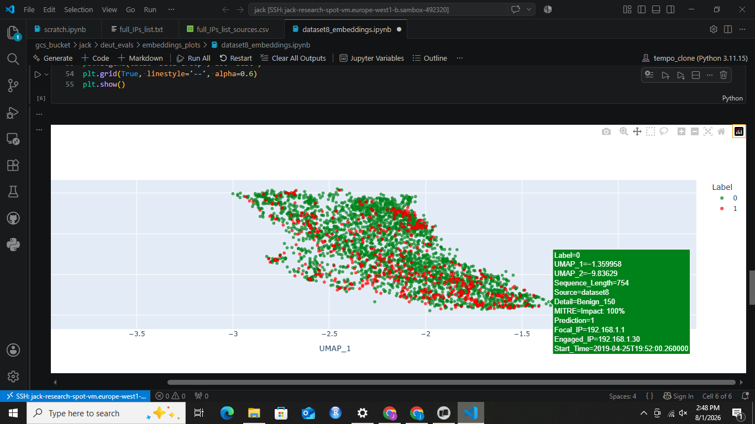This screenshot has height=424, width=755.
Task: Select the plot Zoom tool
Action: [x=623, y=131]
